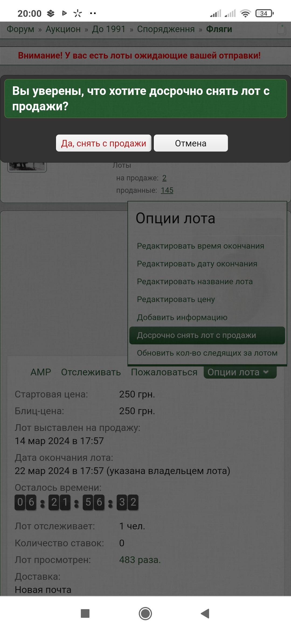Tap 'Новая почта' delivery text
The image size is (291, 631).
pyautogui.click(x=43, y=590)
